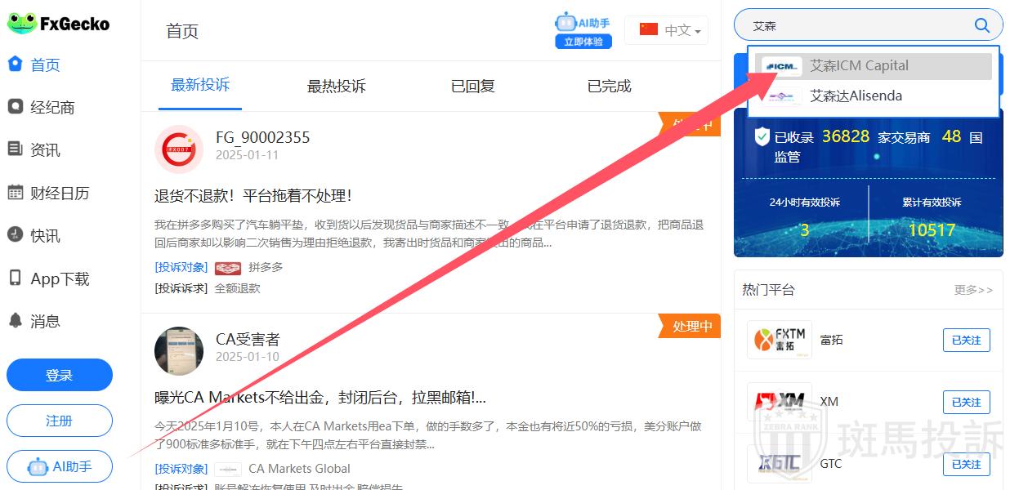
Task: Click the 登录 login button
Action: [60, 376]
